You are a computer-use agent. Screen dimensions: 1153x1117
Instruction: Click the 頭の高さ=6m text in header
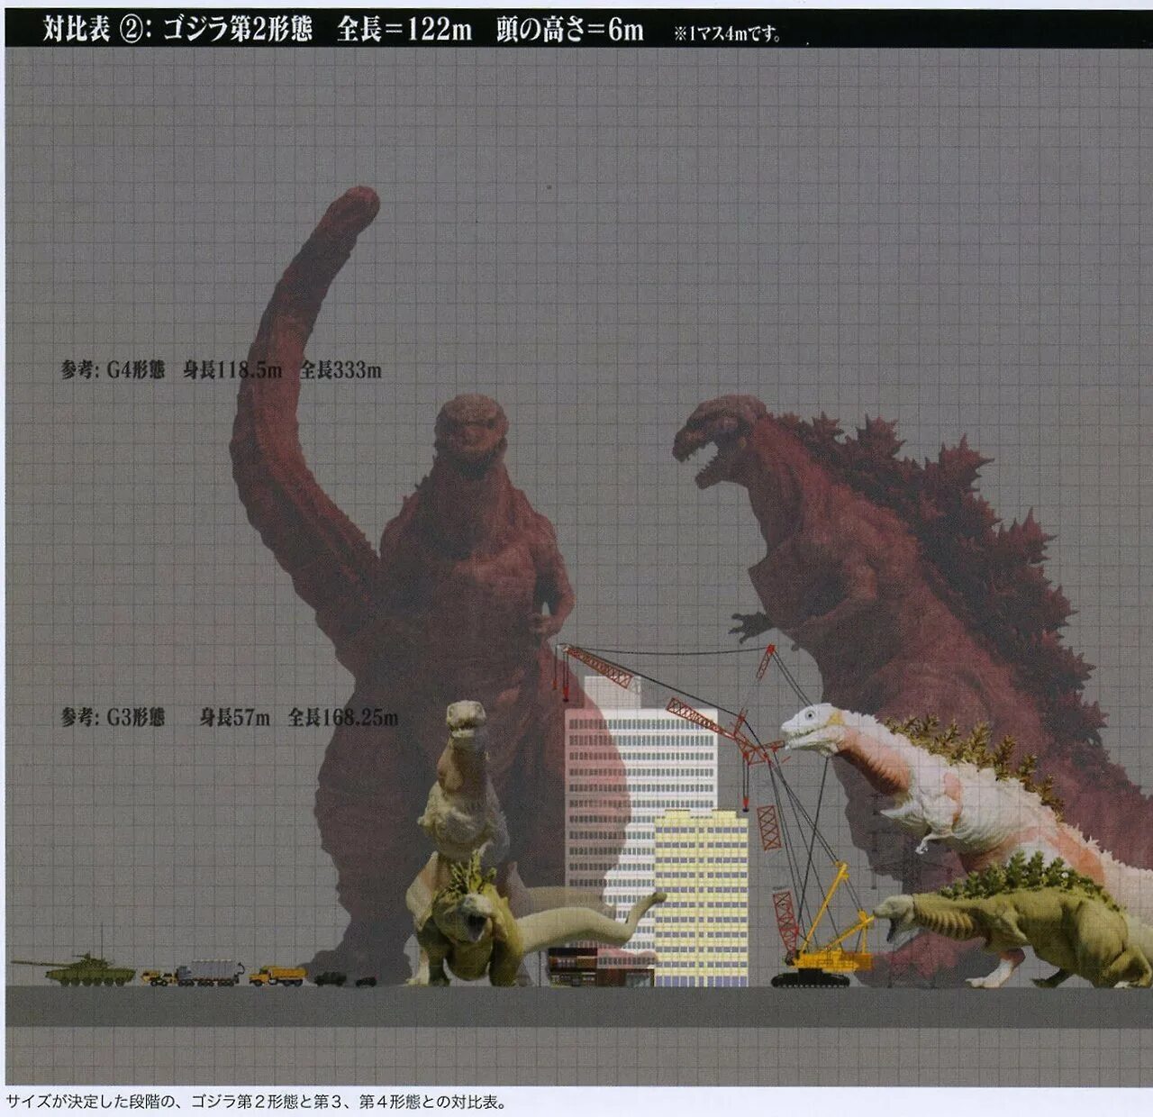570,30
